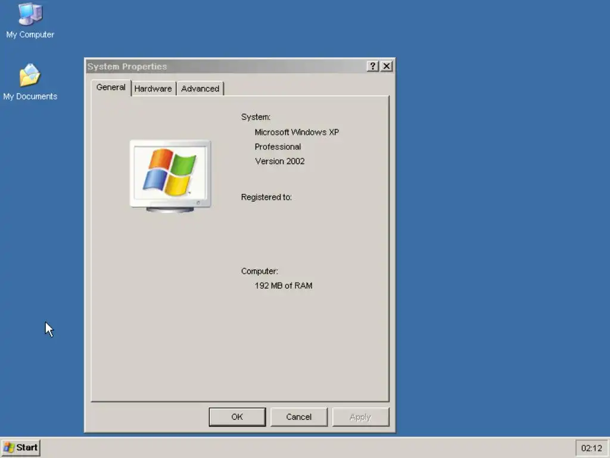
Task: Confirm with the OK button
Action: [237, 417]
